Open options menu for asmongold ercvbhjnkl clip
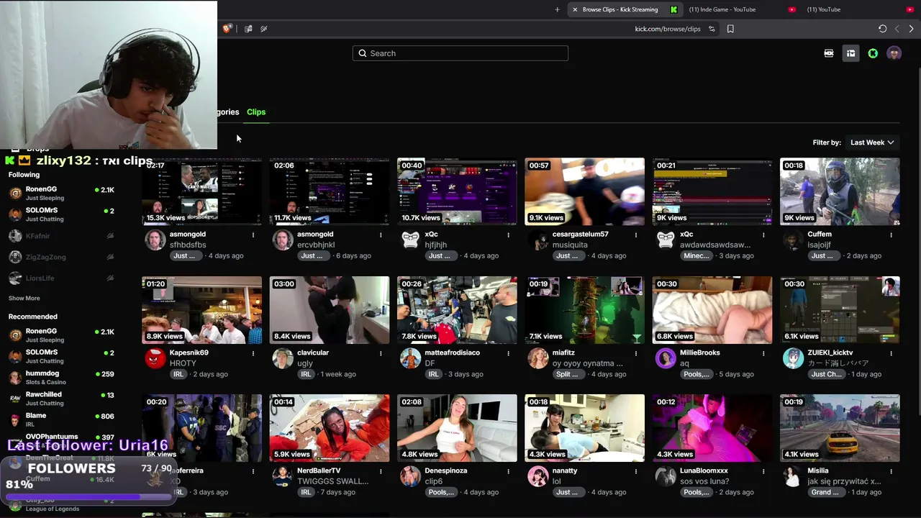Image resolution: width=921 pixels, height=518 pixels. 381,235
